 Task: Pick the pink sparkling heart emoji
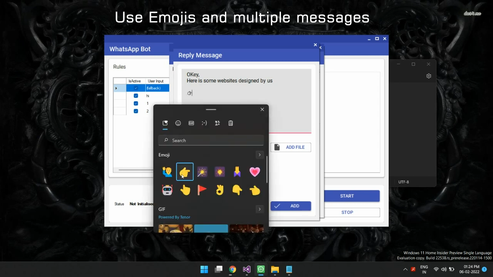(x=255, y=172)
